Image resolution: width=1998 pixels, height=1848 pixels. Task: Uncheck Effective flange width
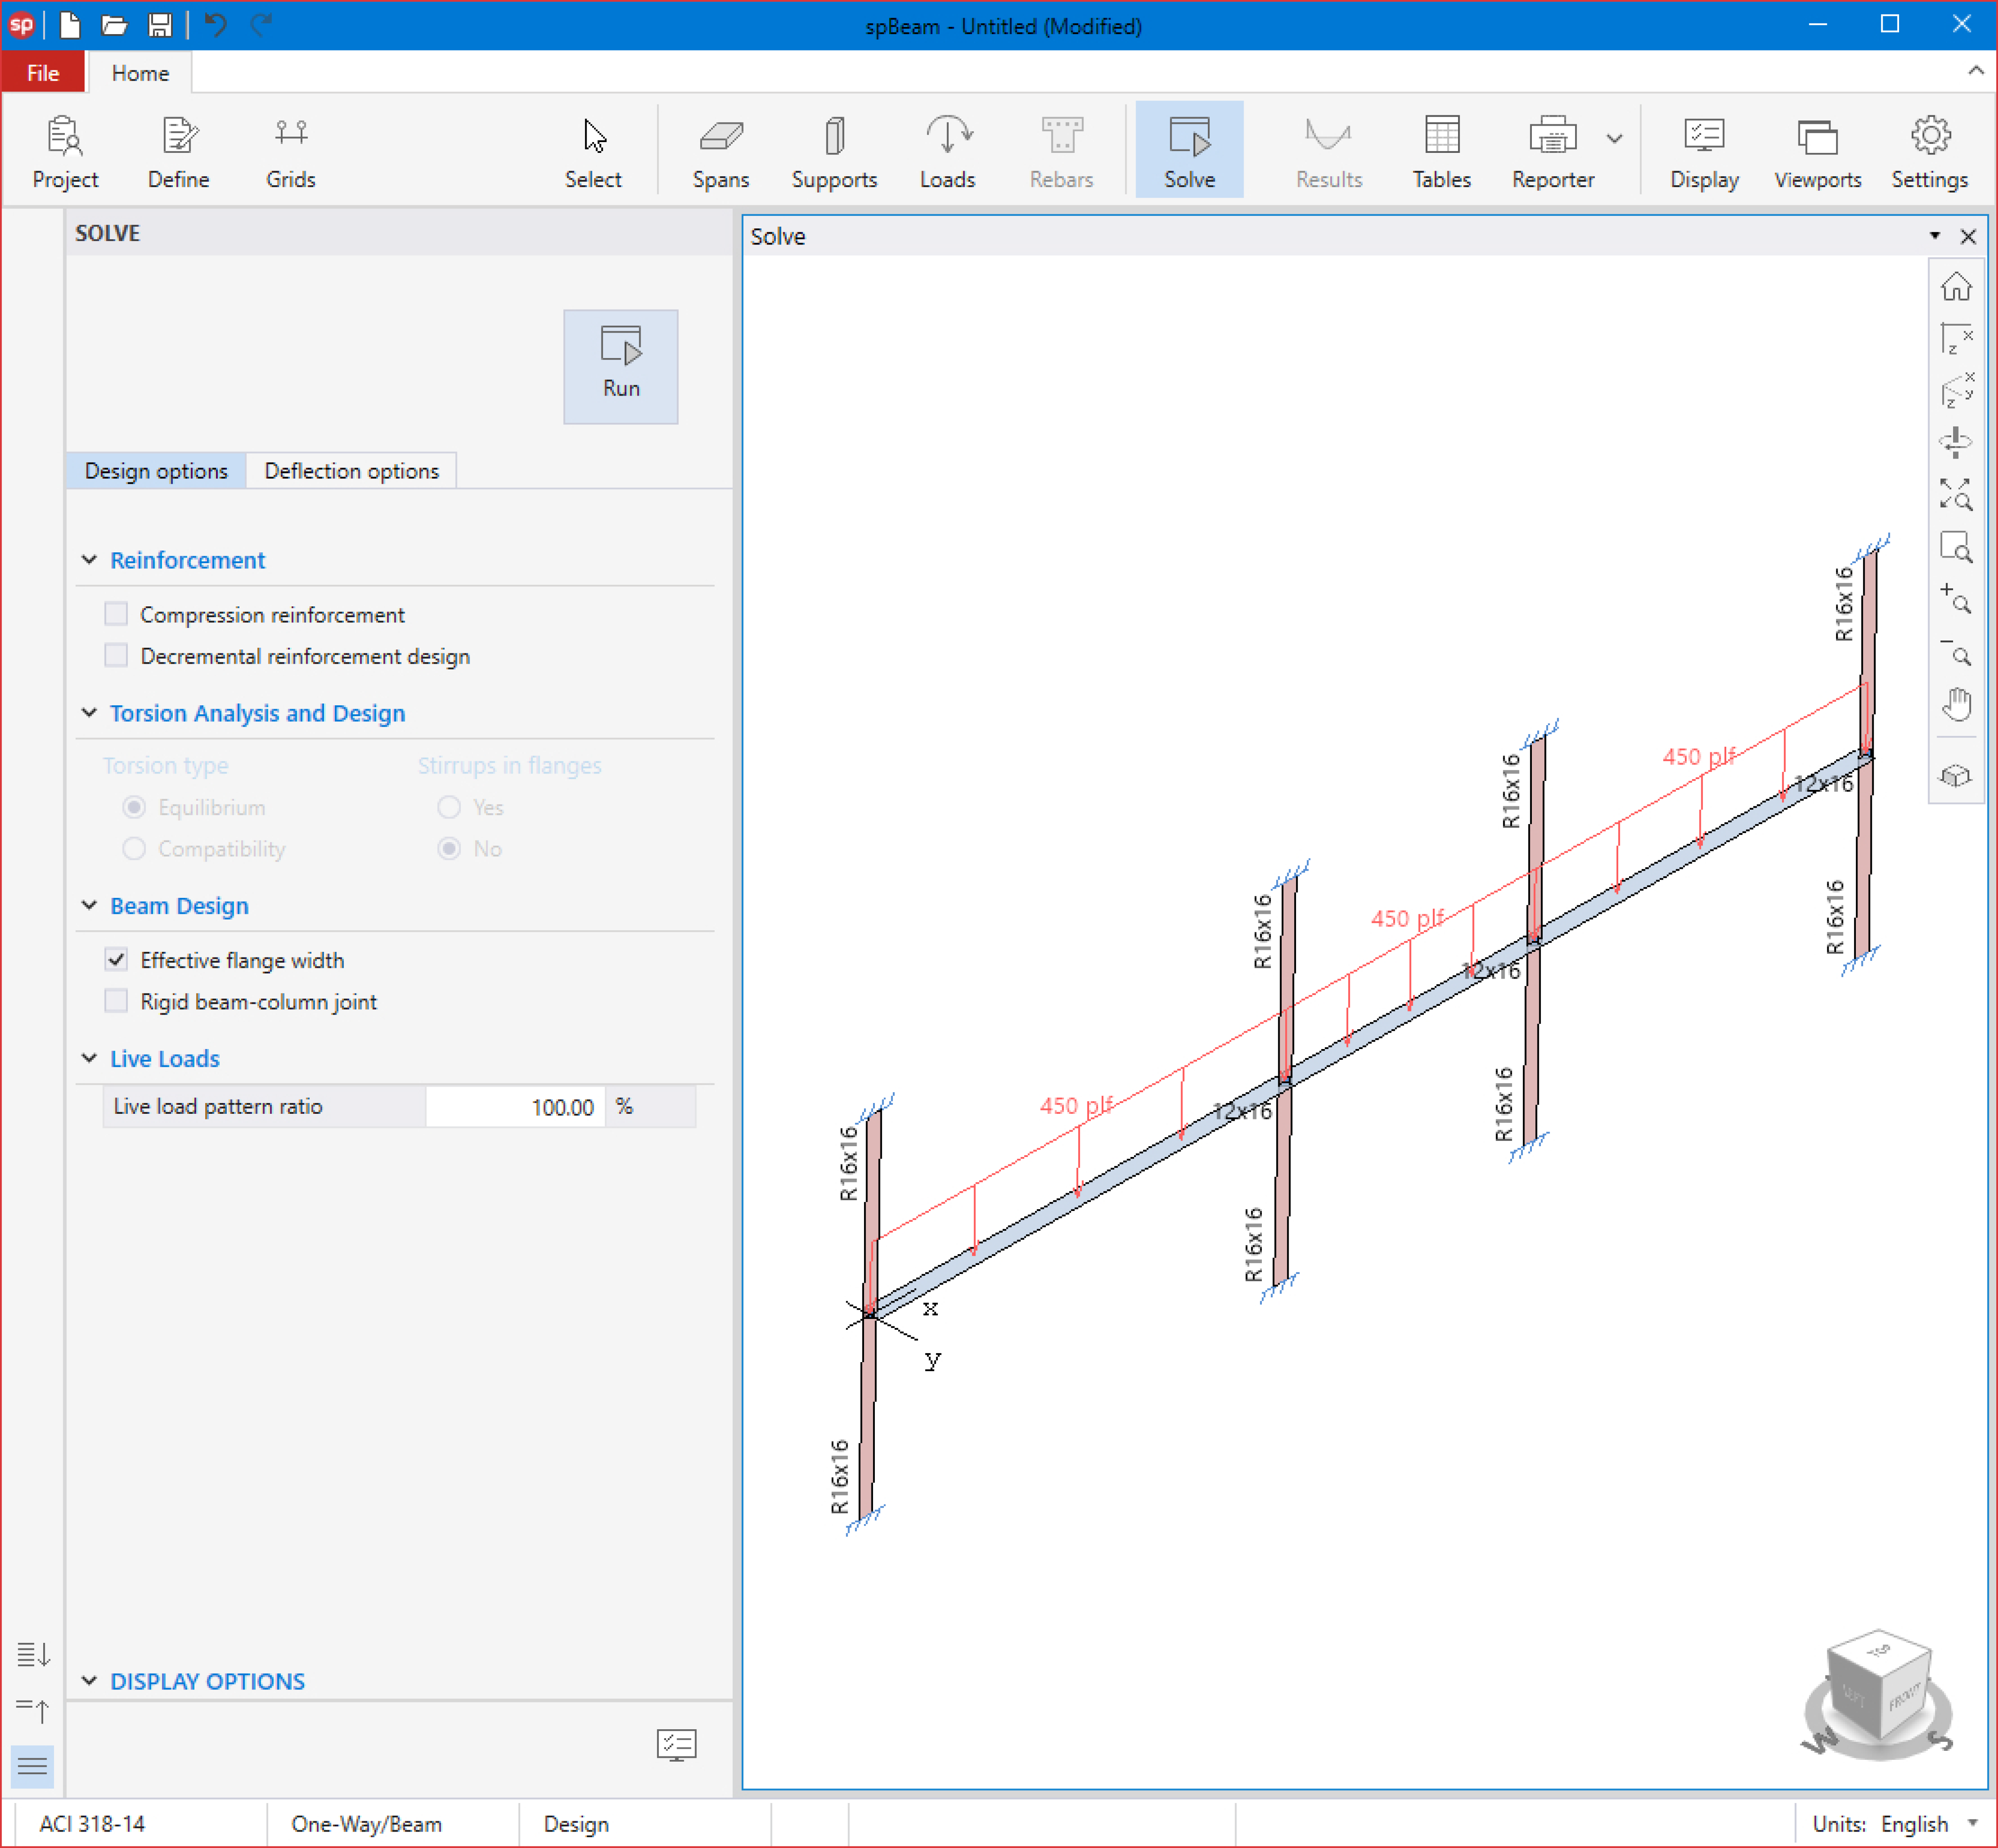click(x=117, y=960)
